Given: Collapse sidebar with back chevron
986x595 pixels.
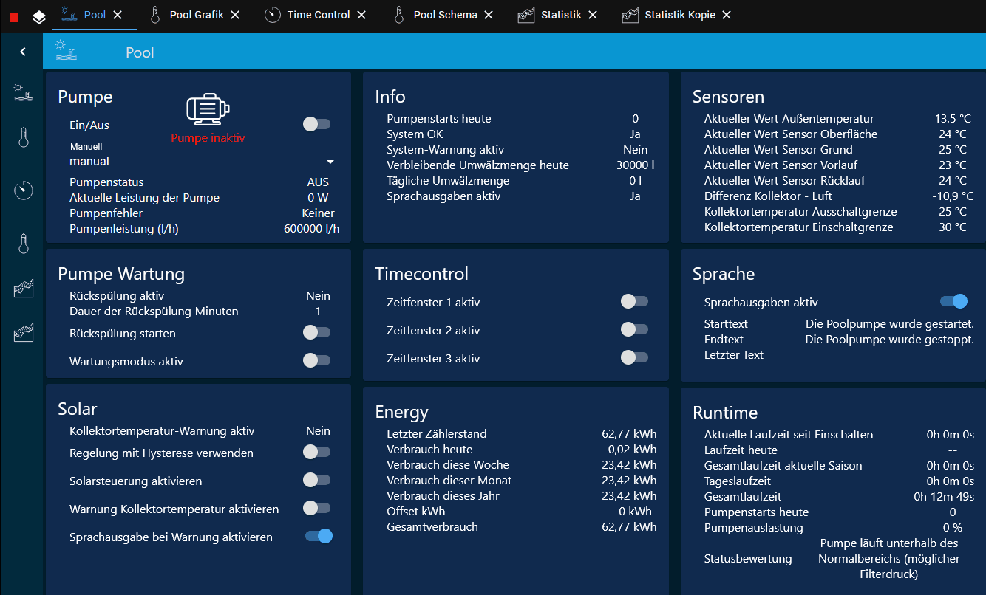Looking at the screenshot, I should [x=23, y=52].
